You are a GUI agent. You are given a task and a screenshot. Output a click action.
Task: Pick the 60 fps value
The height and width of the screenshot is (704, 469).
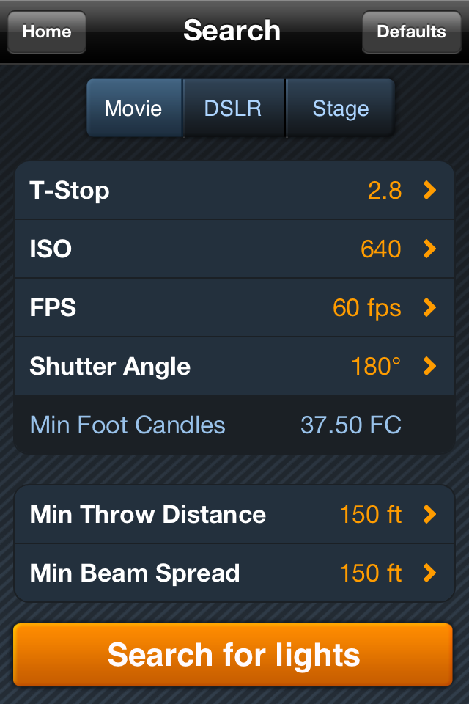[367, 308]
